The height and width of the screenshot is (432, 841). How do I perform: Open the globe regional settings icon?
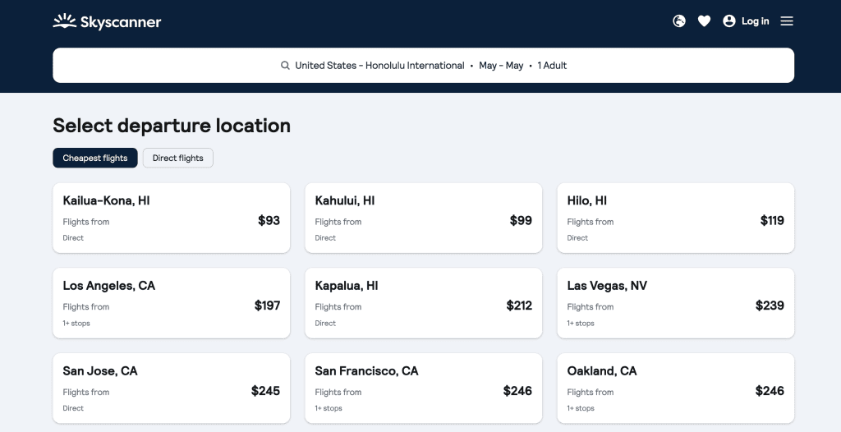pyautogui.click(x=679, y=21)
